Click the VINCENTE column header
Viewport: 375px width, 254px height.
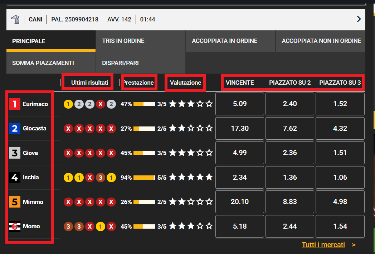click(240, 83)
